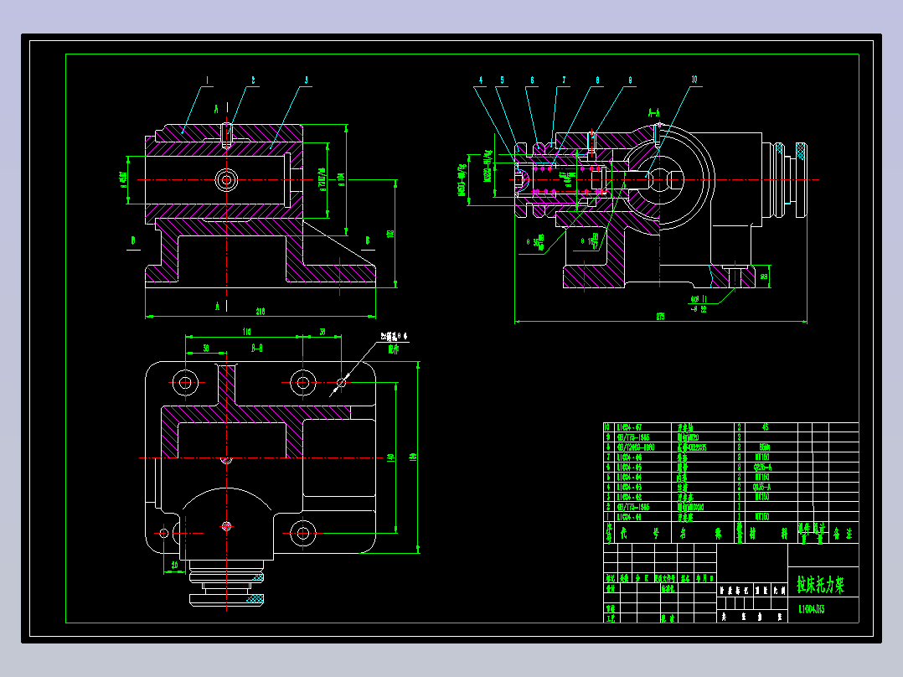The width and height of the screenshot is (903, 677).
Task: Select the 备注 header cell in parts list
Action: pyautogui.click(x=843, y=534)
